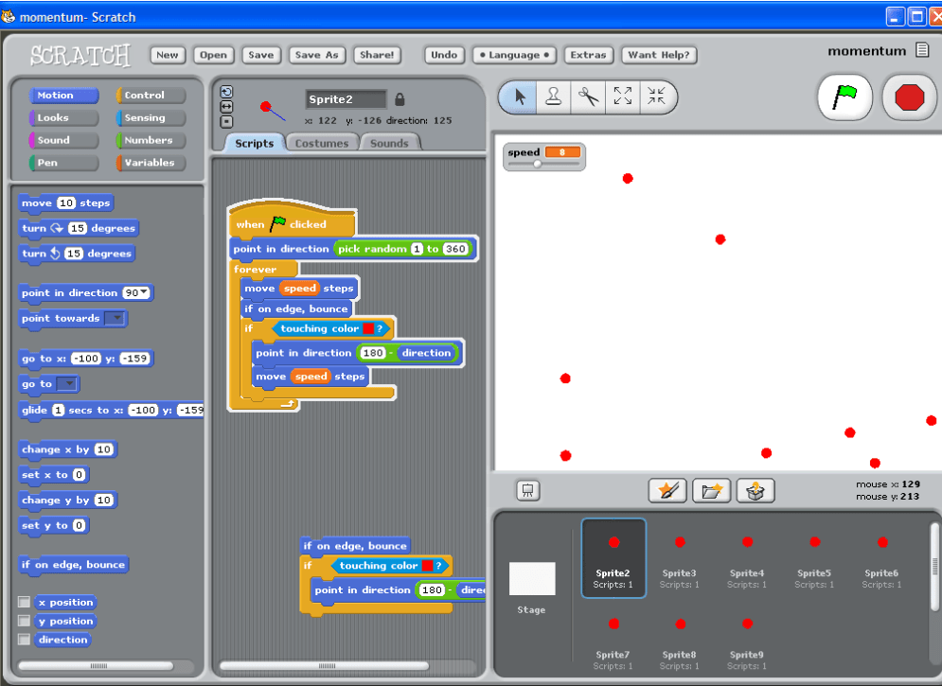Open the point in direction 90 dropdown

coord(144,293)
